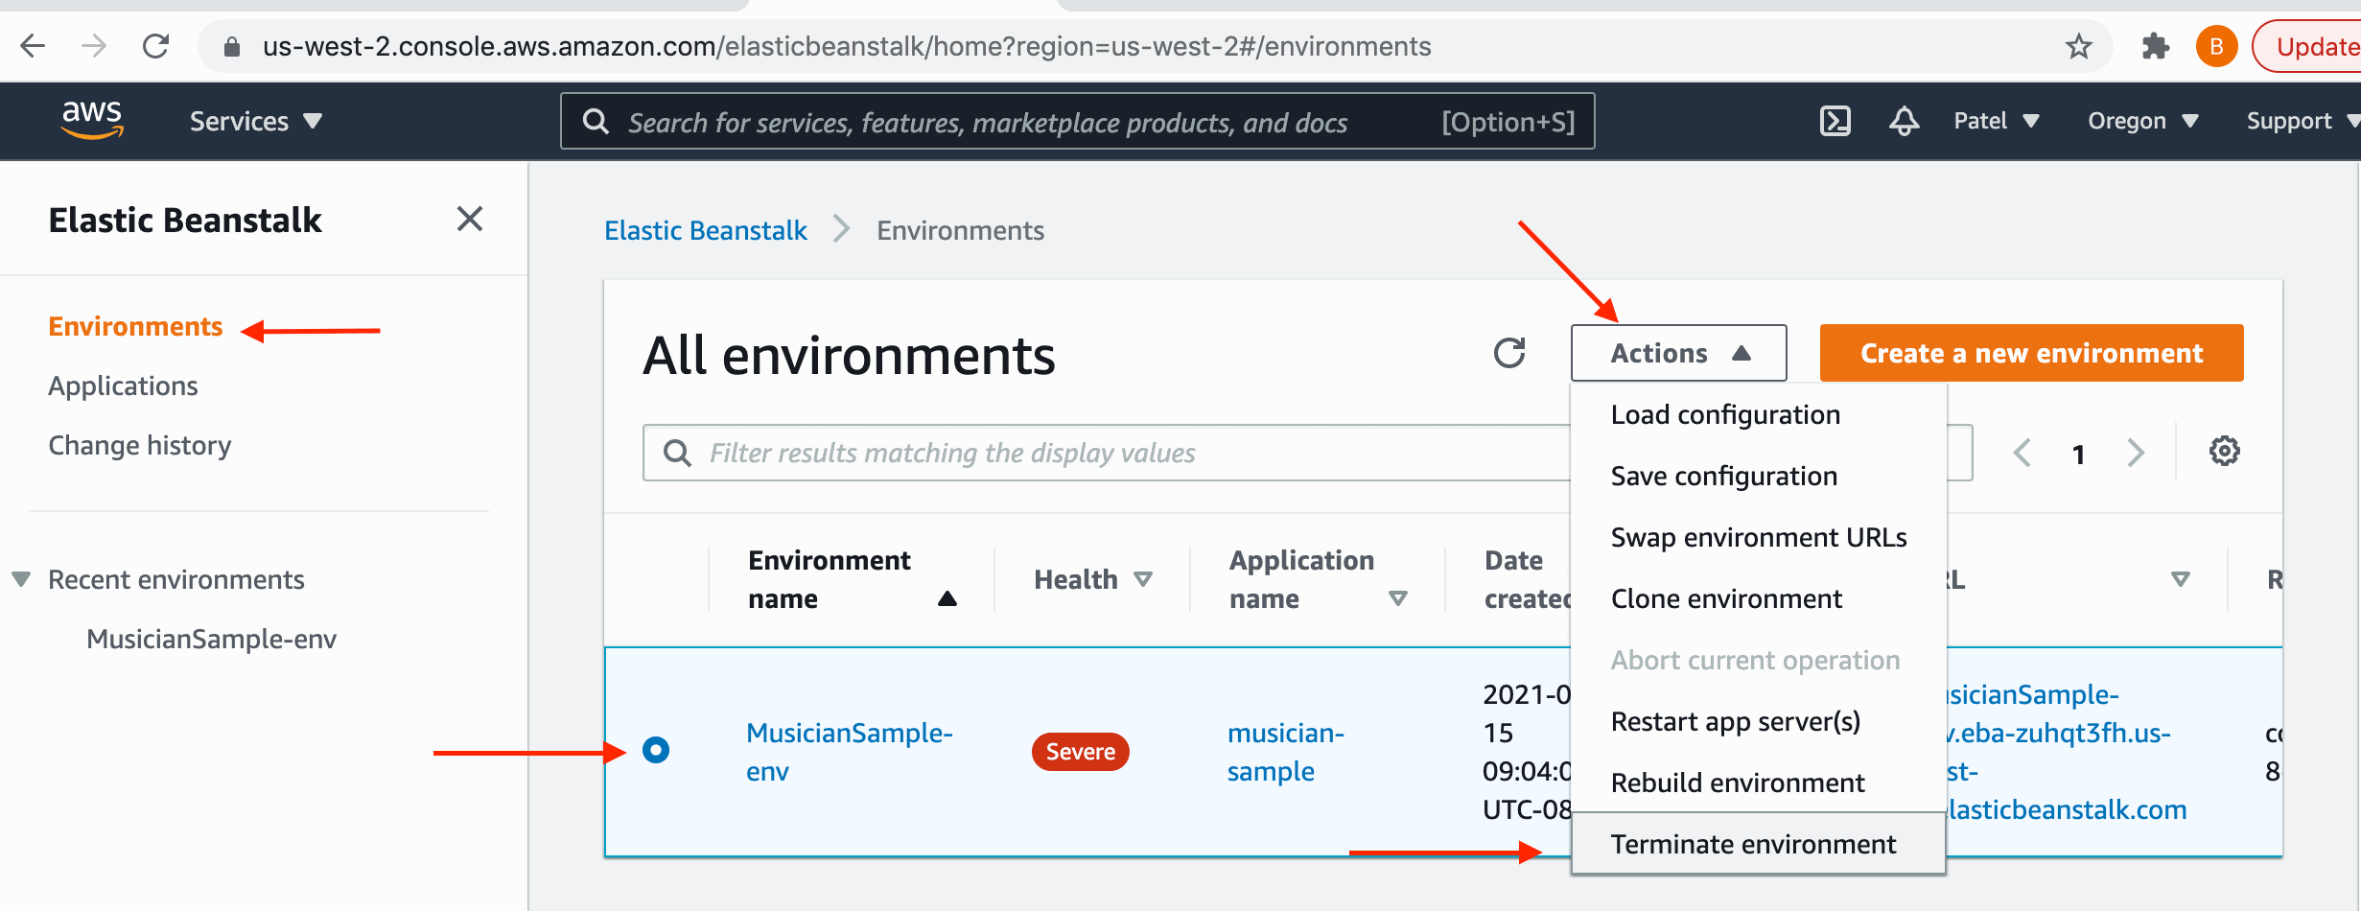Reload the page with browser refresh icon
2361x911 pixels.
pos(155,46)
